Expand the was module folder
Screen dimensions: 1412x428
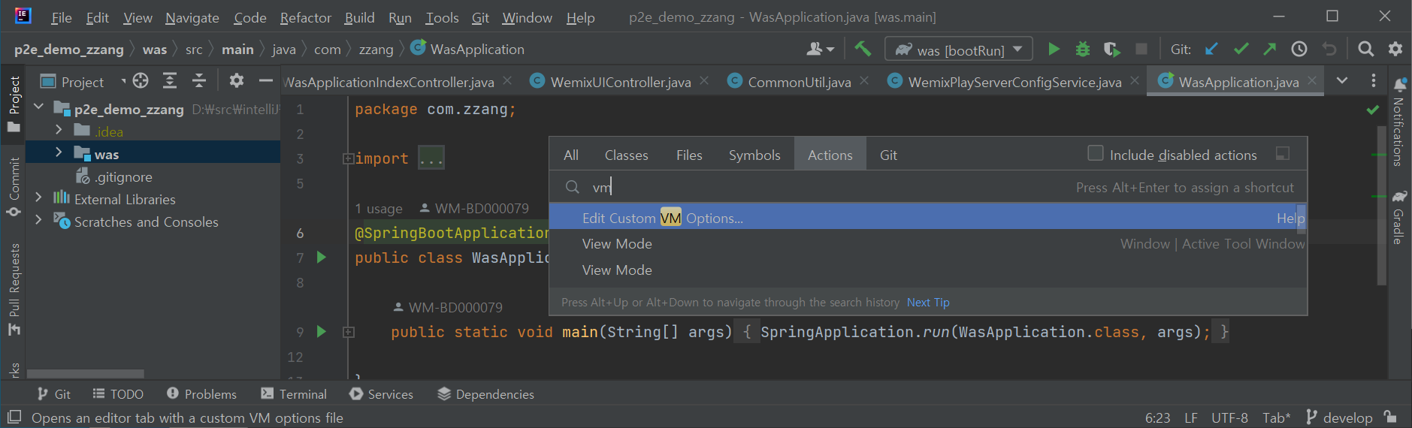click(59, 152)
